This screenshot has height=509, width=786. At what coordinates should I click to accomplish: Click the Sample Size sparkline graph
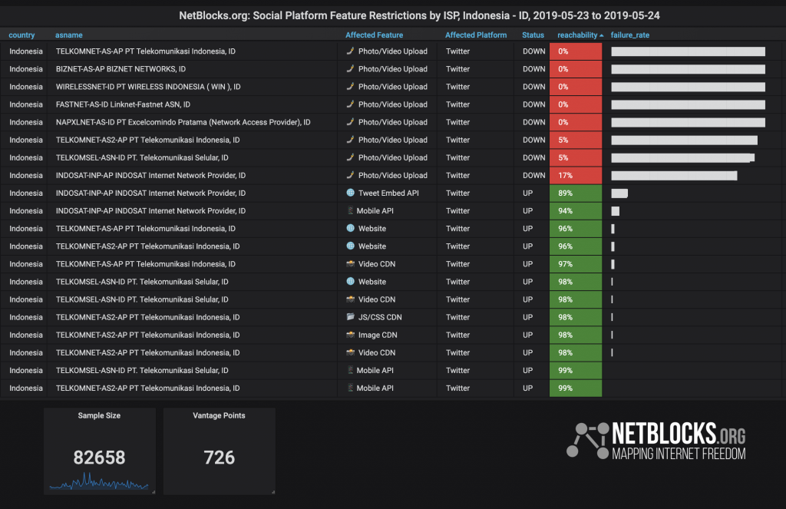pos(99,482)
